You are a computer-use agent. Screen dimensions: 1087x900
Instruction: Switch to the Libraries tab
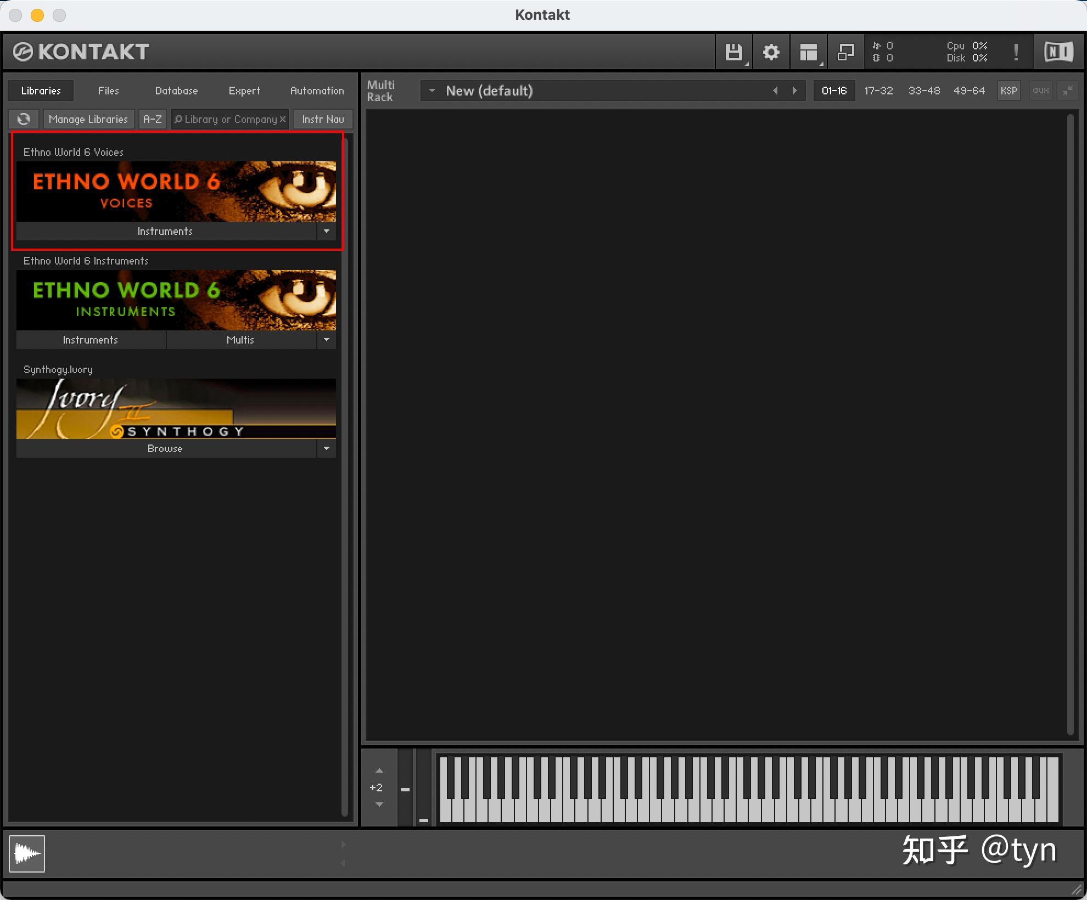41,91
